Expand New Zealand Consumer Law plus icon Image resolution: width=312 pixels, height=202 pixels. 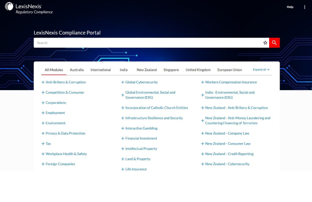point(202,143)
